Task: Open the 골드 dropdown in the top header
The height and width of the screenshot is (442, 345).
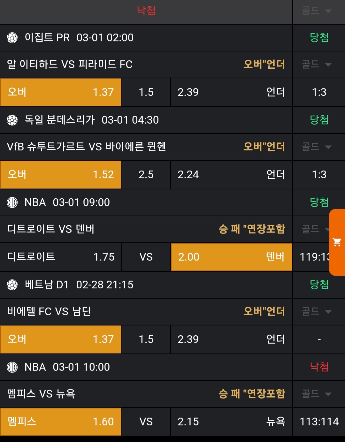Action: [x=316, y=11]
